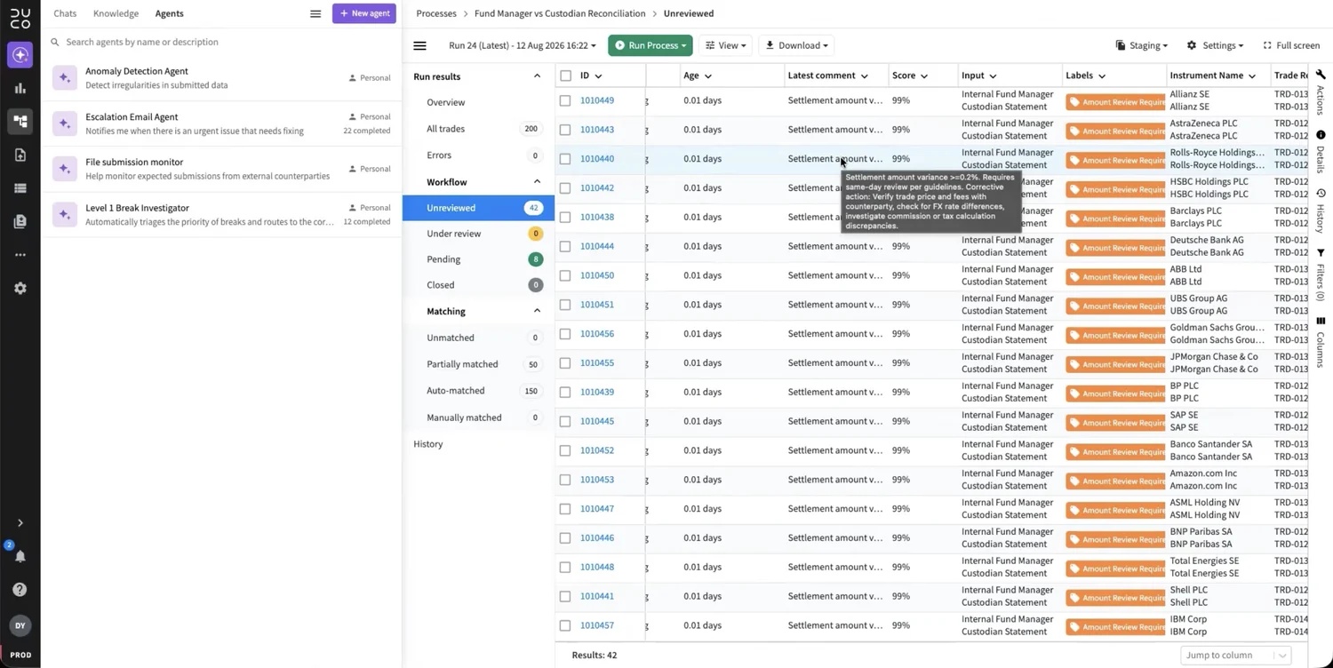The width and height of the screenshot is (1333, 668).
Task: Open the Jump to column combo box
Action: point(1235,656)
